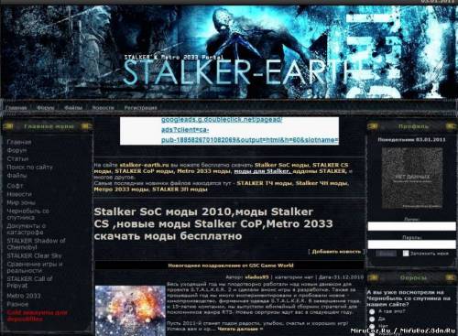Click the ornament icon left of Главное меню header
The image size is (458, 336).
pos(8,126)
